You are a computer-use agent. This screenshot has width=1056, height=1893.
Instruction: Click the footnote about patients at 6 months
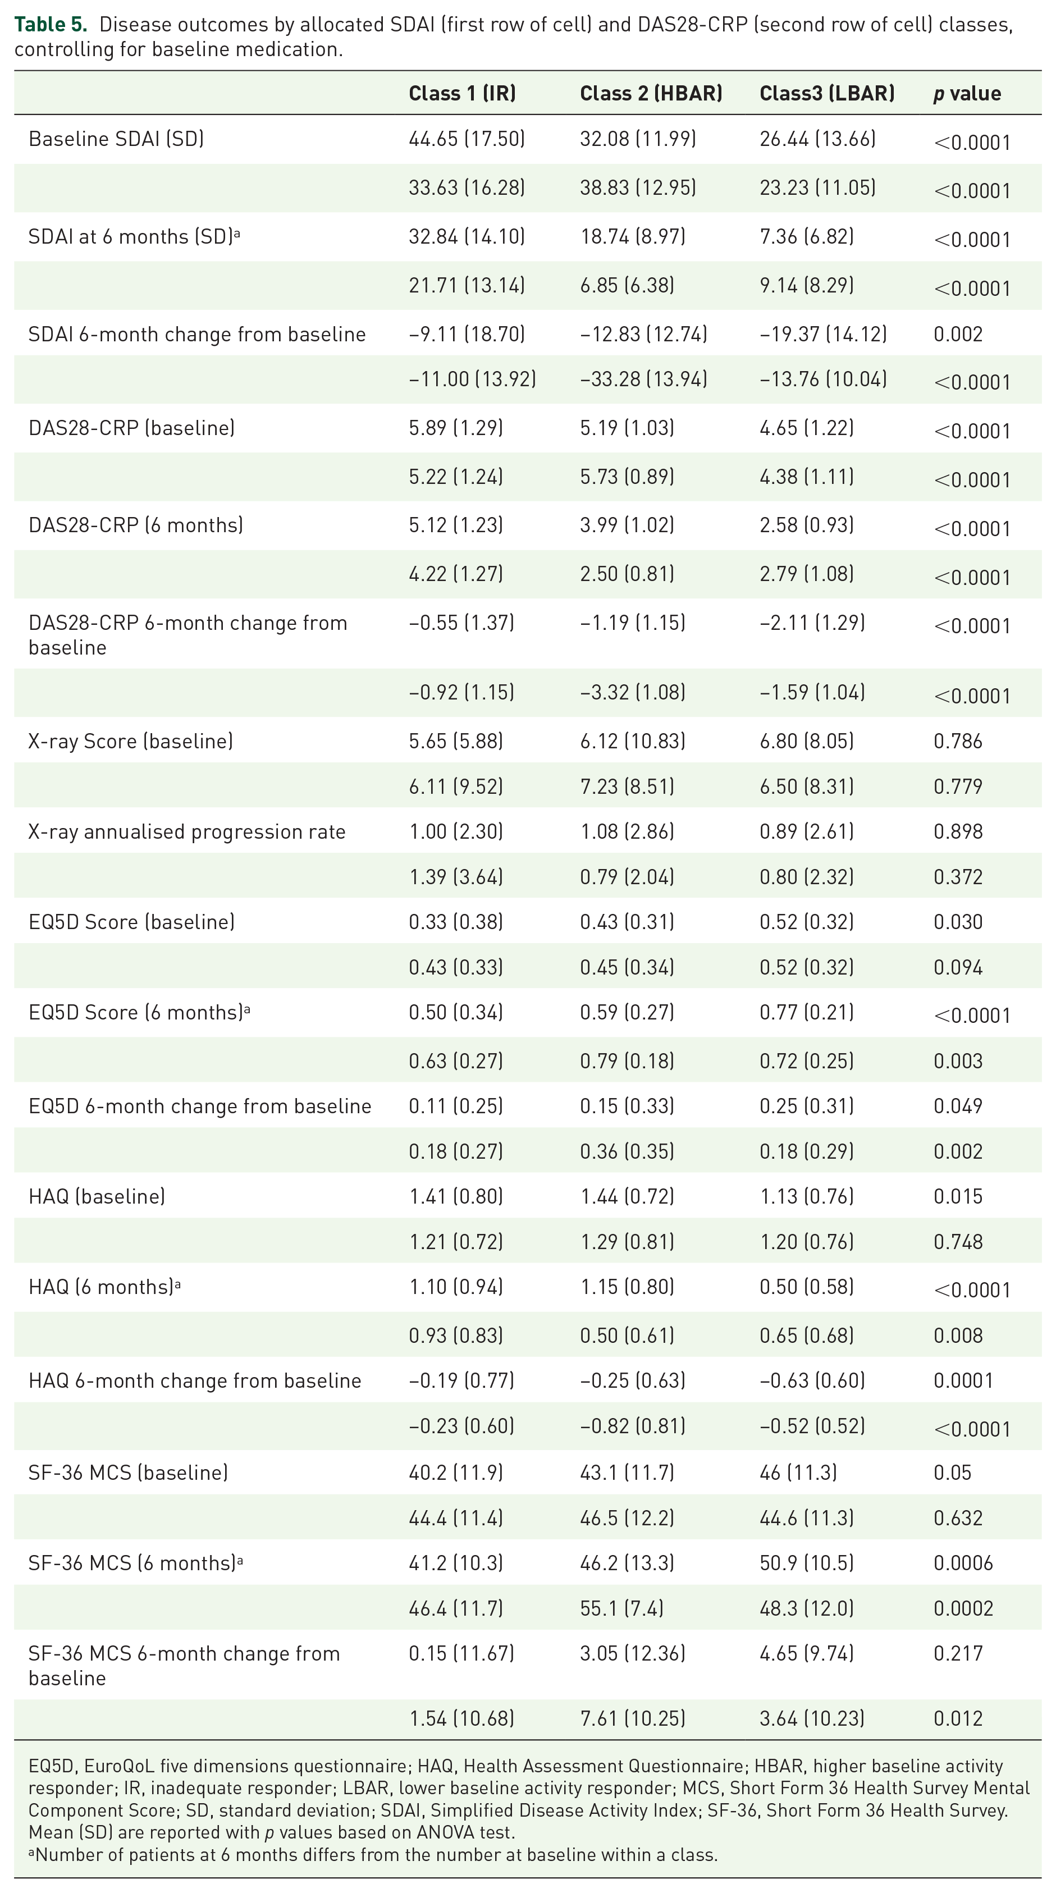(x=373, y=1855)
